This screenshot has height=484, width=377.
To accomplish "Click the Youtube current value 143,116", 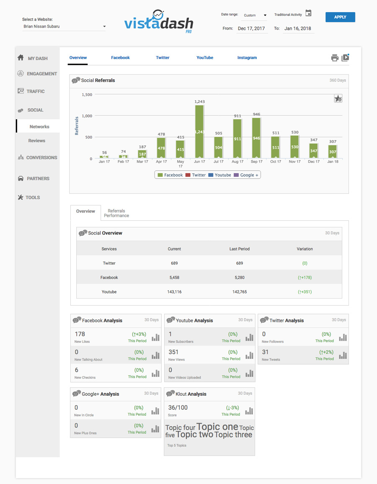I will (174, 292).
